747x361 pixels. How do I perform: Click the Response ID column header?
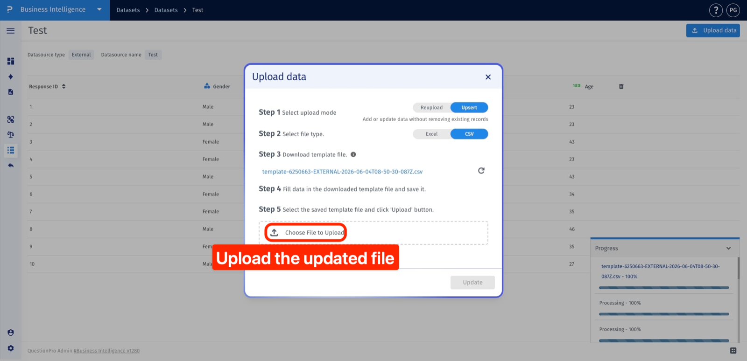[x=43, y=87]
